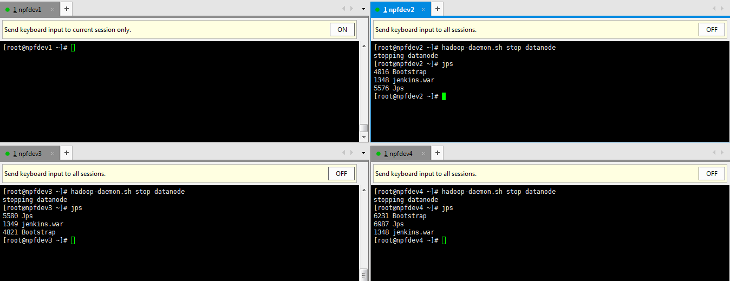Click the scroll up arrow in npfdev3 terminal
The width and height of the screenshot is (730, 281).
363,190
